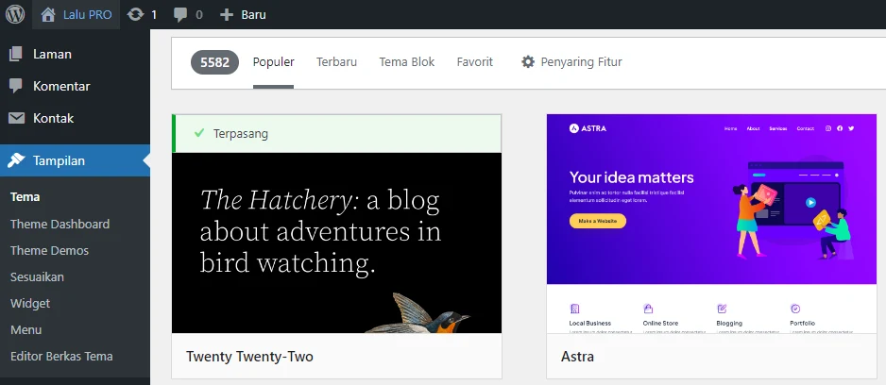This screenshot has width=886, height=385.
Task: Open Editor Berkas Tema
Action: click(x=61, y=357)
